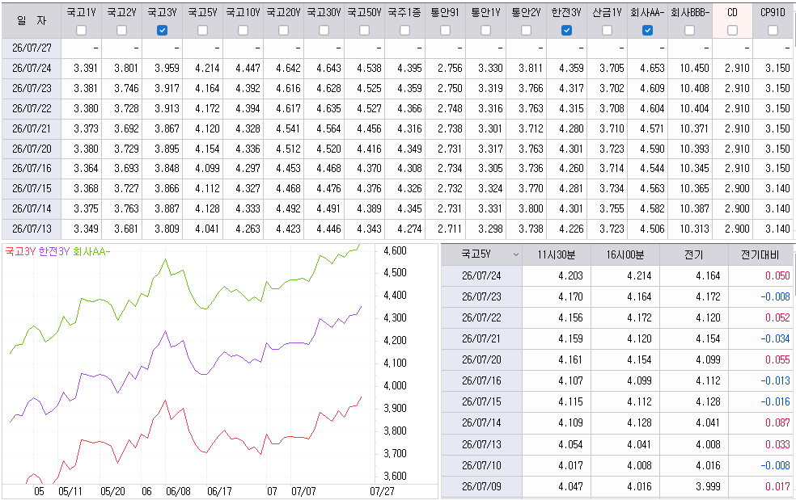Viewport: 796px width, 500px height.
Task: Select 26/07/10 in the 국고5Y table
Action: coord(481,465)
